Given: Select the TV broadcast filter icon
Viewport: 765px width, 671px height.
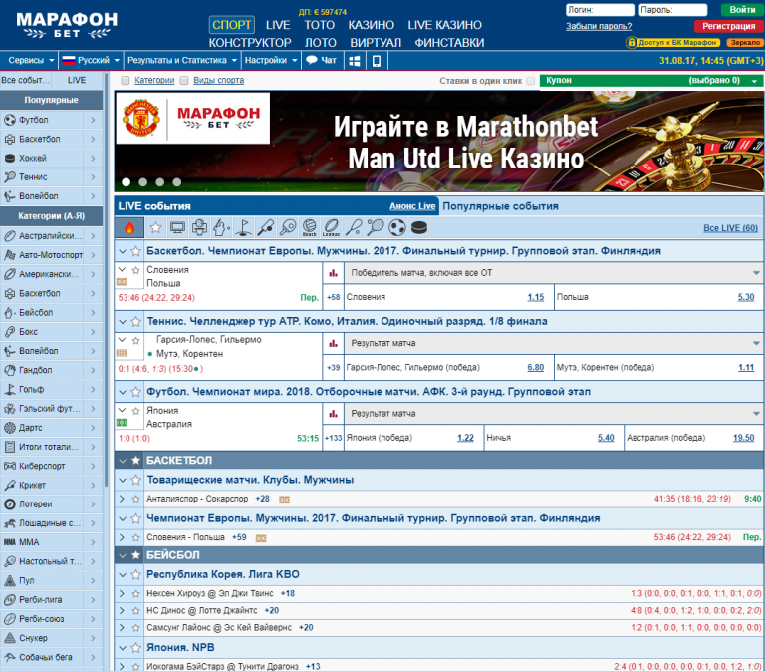Looking at the screenshot, I should tap(177, 227).
